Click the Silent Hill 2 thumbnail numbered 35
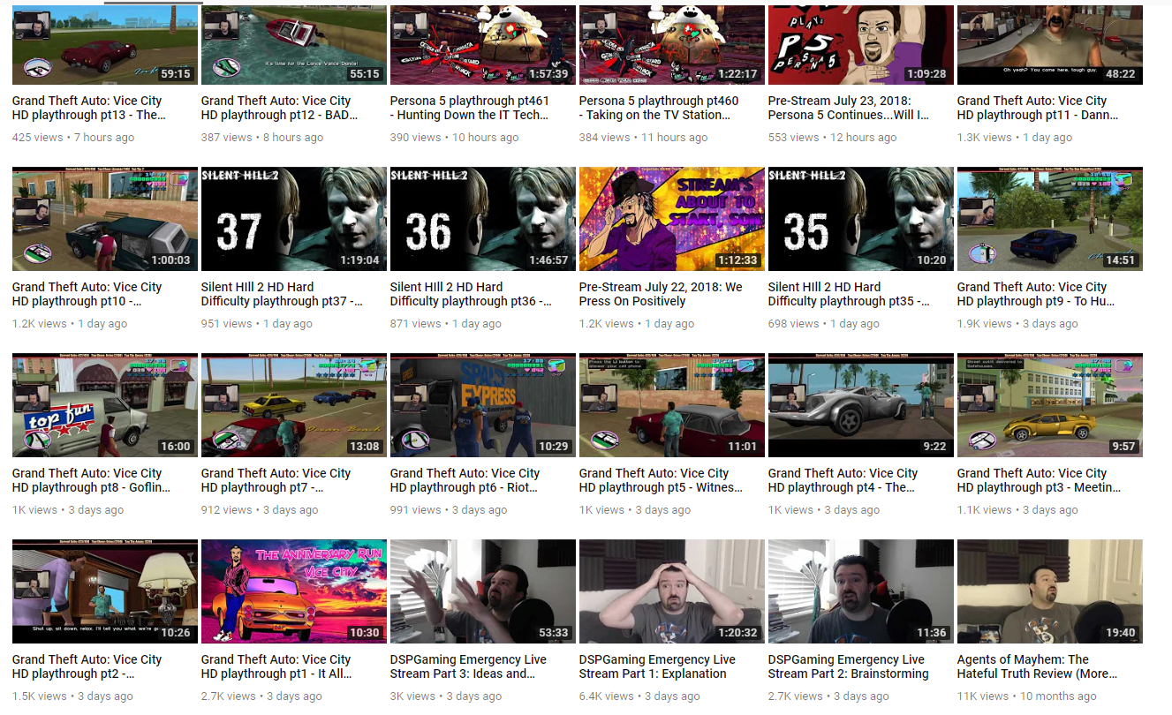This screenshot has height=715, width=1172. point(861,219)
